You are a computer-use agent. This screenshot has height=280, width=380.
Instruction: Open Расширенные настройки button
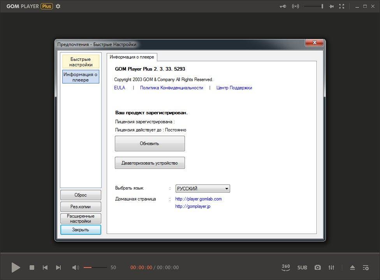coord(81,218)
